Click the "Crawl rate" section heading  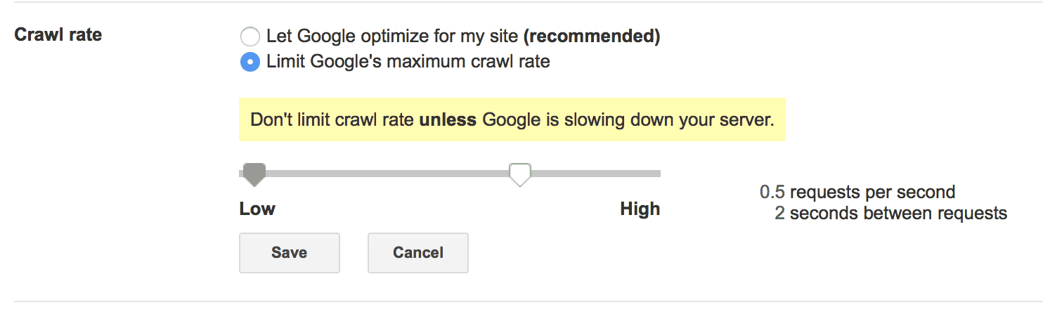pos(58,34)
